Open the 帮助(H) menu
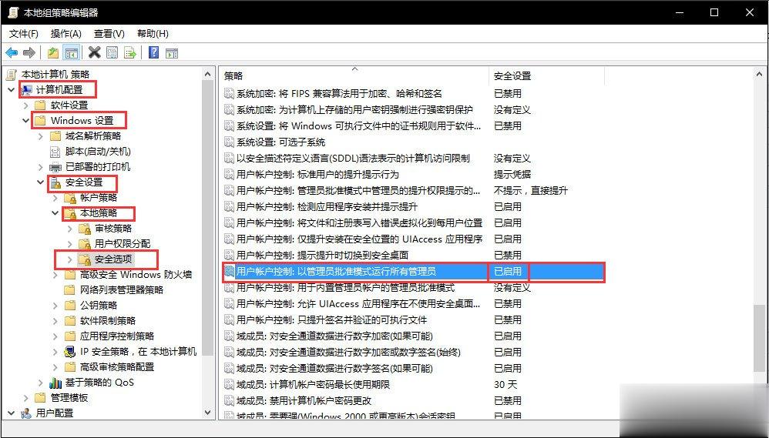The width and height of the screenshot is (769, 438). click(153, 33)
